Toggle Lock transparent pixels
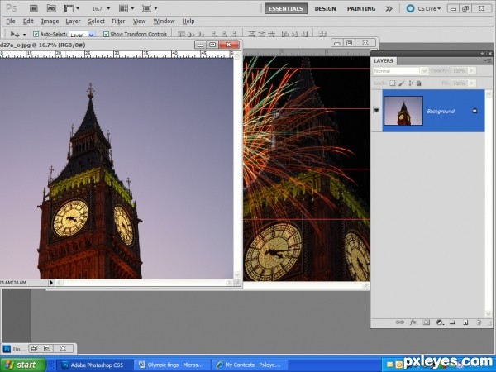 [x=392, y=83]
